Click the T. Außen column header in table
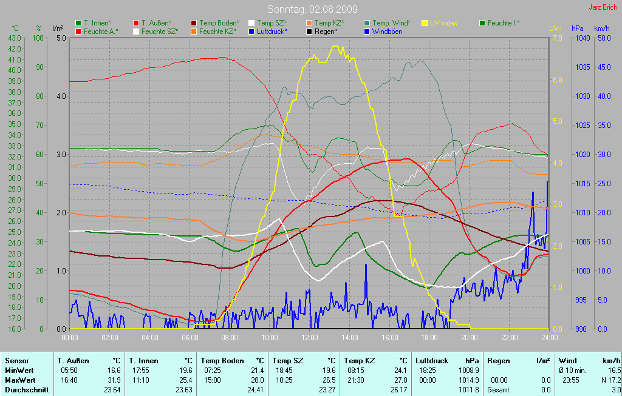This screenshot has height=396, width=622. (x=73, y=361)
